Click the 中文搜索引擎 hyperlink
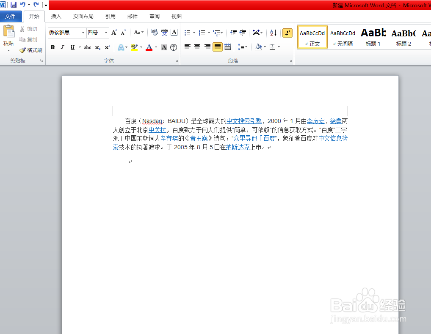 click(x=244, y=121)
